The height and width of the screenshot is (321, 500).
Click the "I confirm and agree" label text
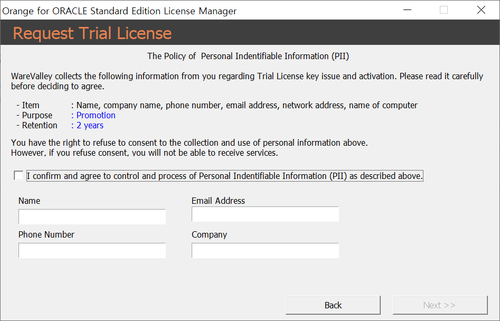tap(224, 176)
